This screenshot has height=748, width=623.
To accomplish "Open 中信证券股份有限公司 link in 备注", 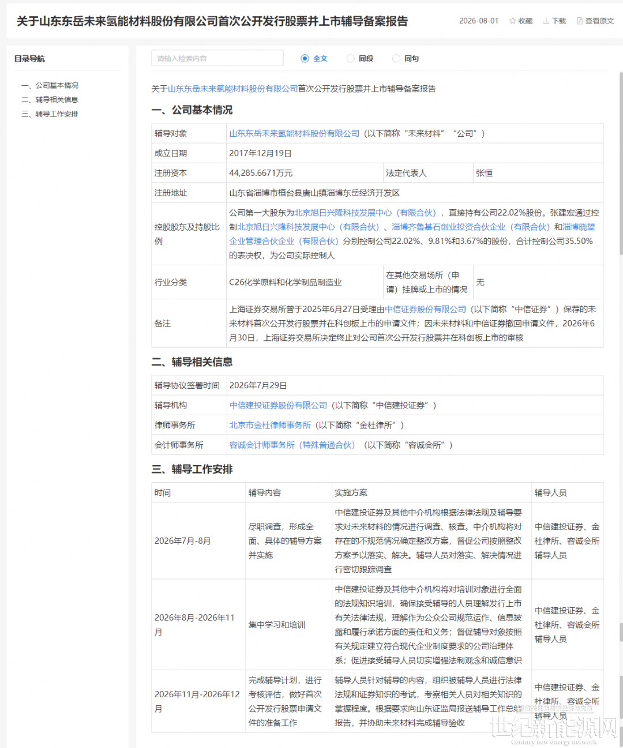I will [426, 309].
